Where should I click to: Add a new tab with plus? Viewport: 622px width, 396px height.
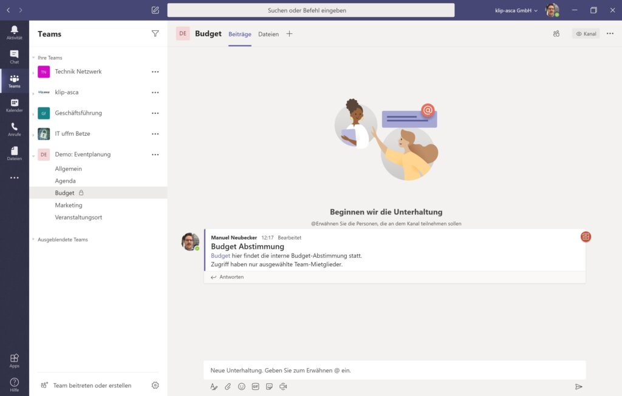tap(289, 34)
